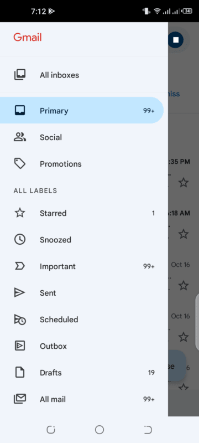This screenshot has height=443, width=199.
Task: Star the first Oct 16 email
Action: coord(184,286)
